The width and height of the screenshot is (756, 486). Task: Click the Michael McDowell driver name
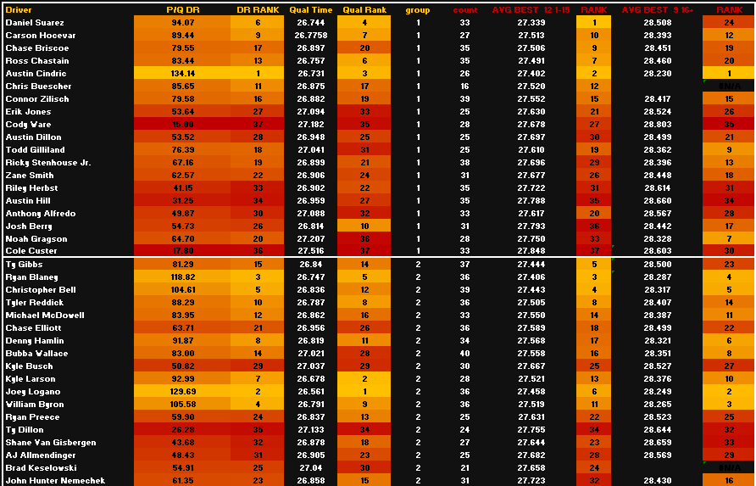(45, 316)
